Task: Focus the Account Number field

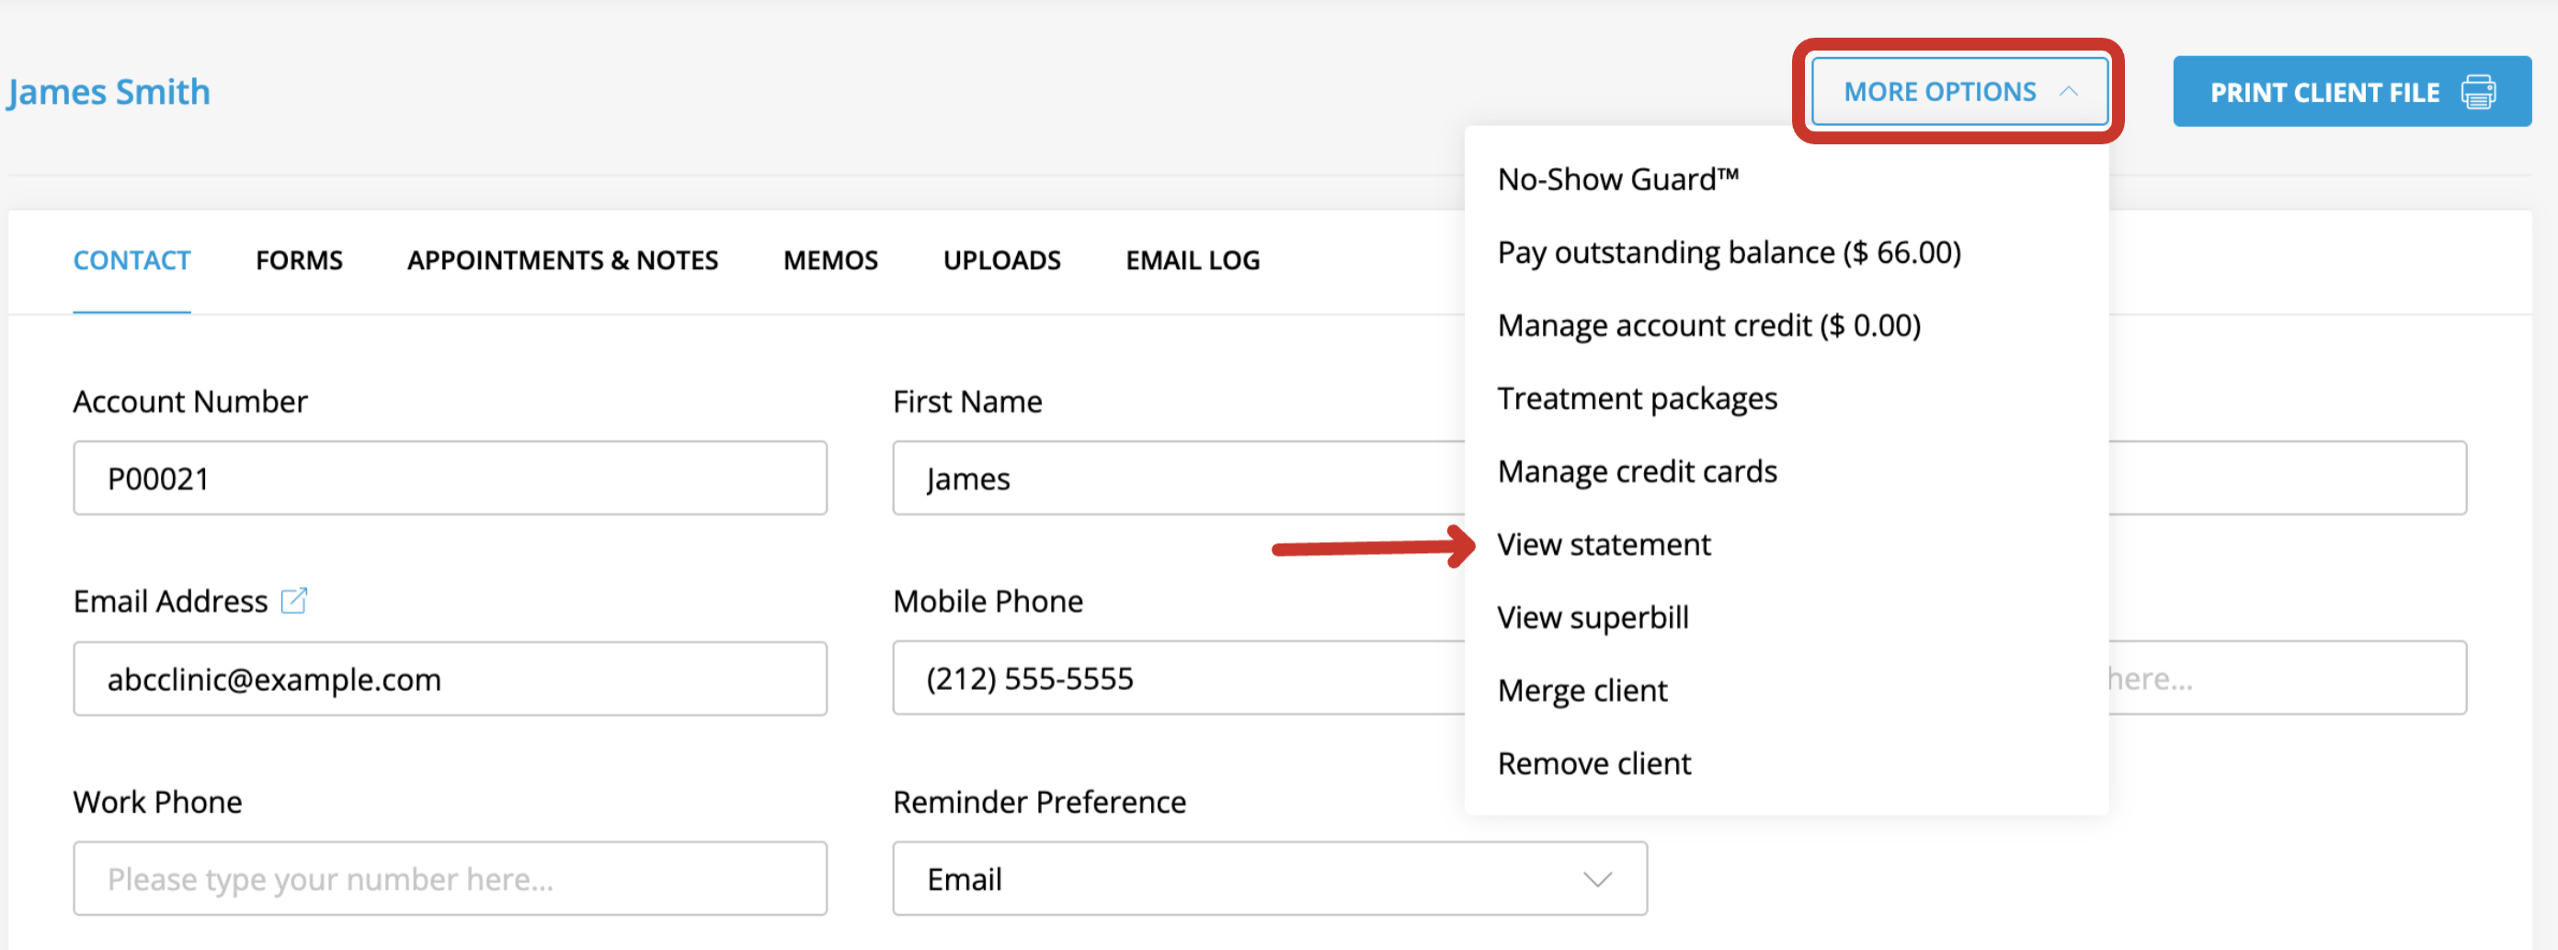Action: click(450, 479)
